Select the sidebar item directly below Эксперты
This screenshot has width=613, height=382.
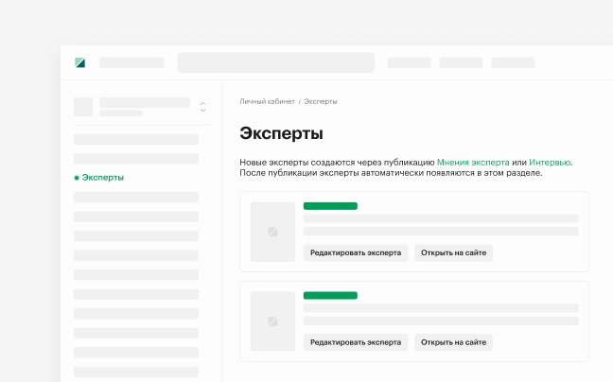click(136, 197)
